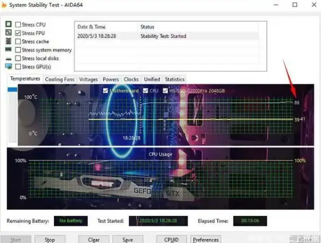
Task: Enable the Stress cache checkbox
Action: pyautogui.click(x=18, y=41)
